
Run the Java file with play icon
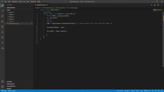tap(151, 5)
